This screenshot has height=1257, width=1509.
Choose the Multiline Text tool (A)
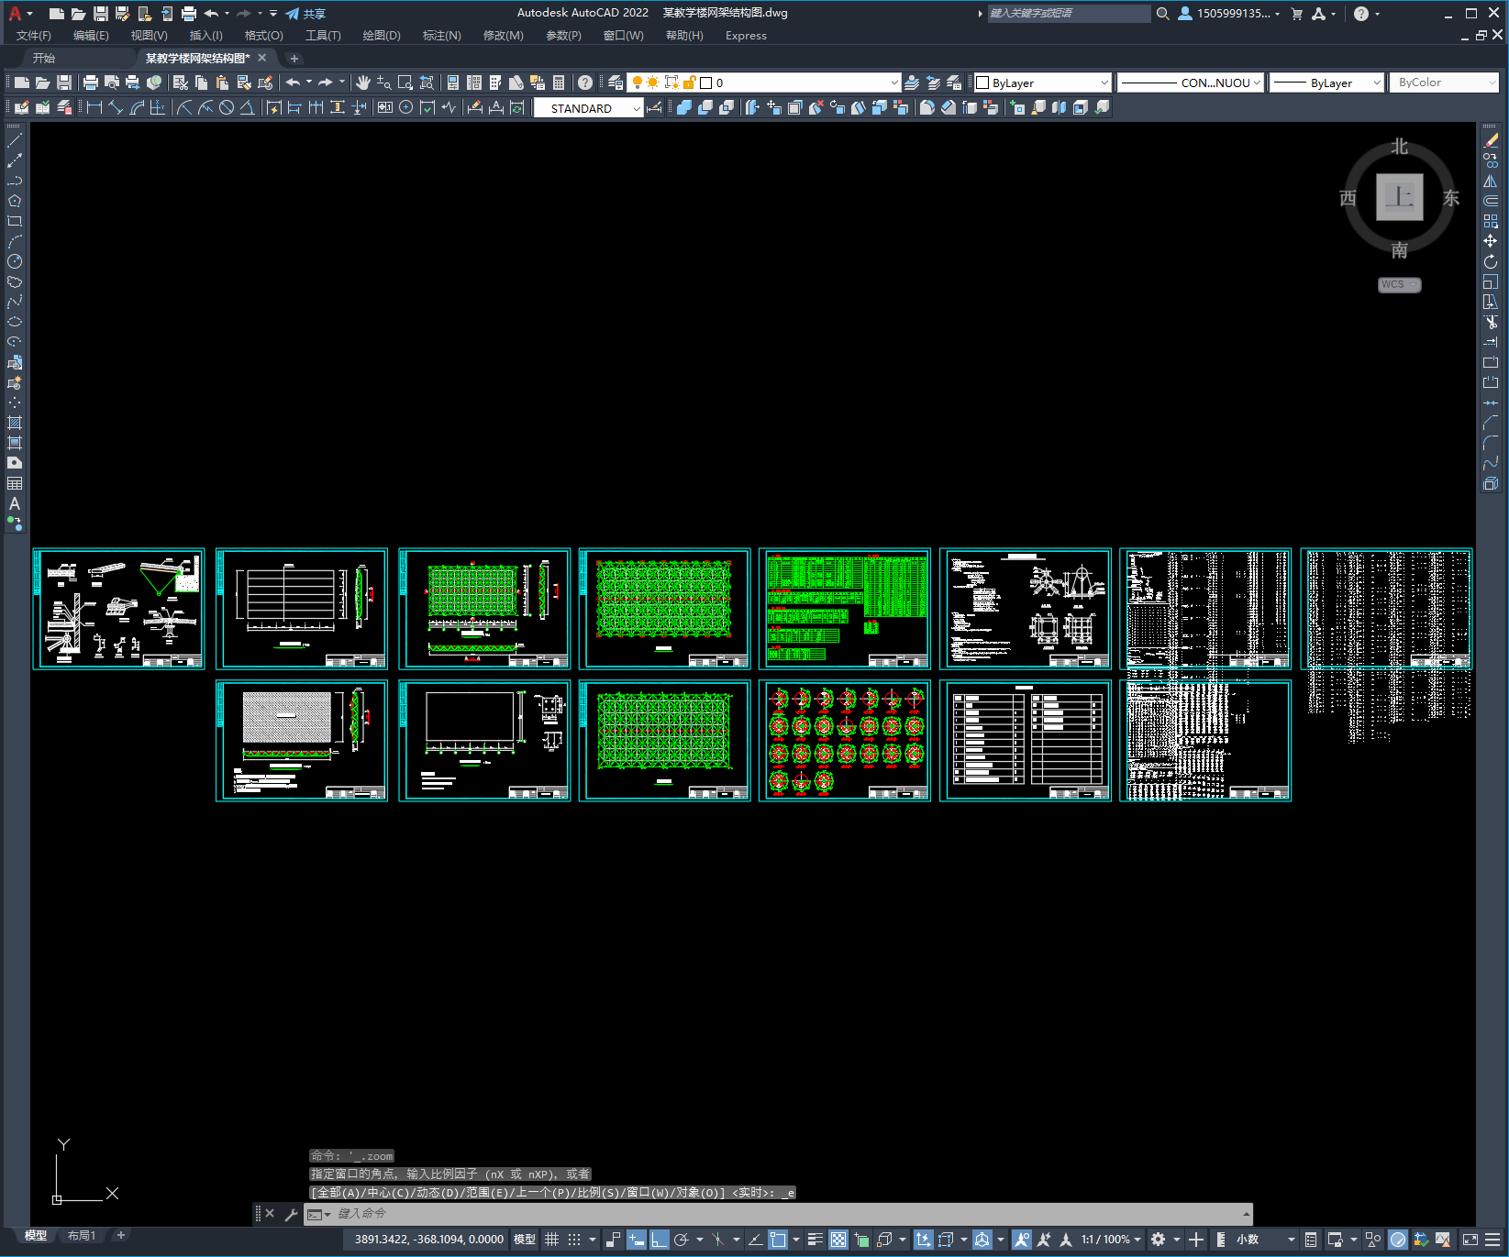15,503
